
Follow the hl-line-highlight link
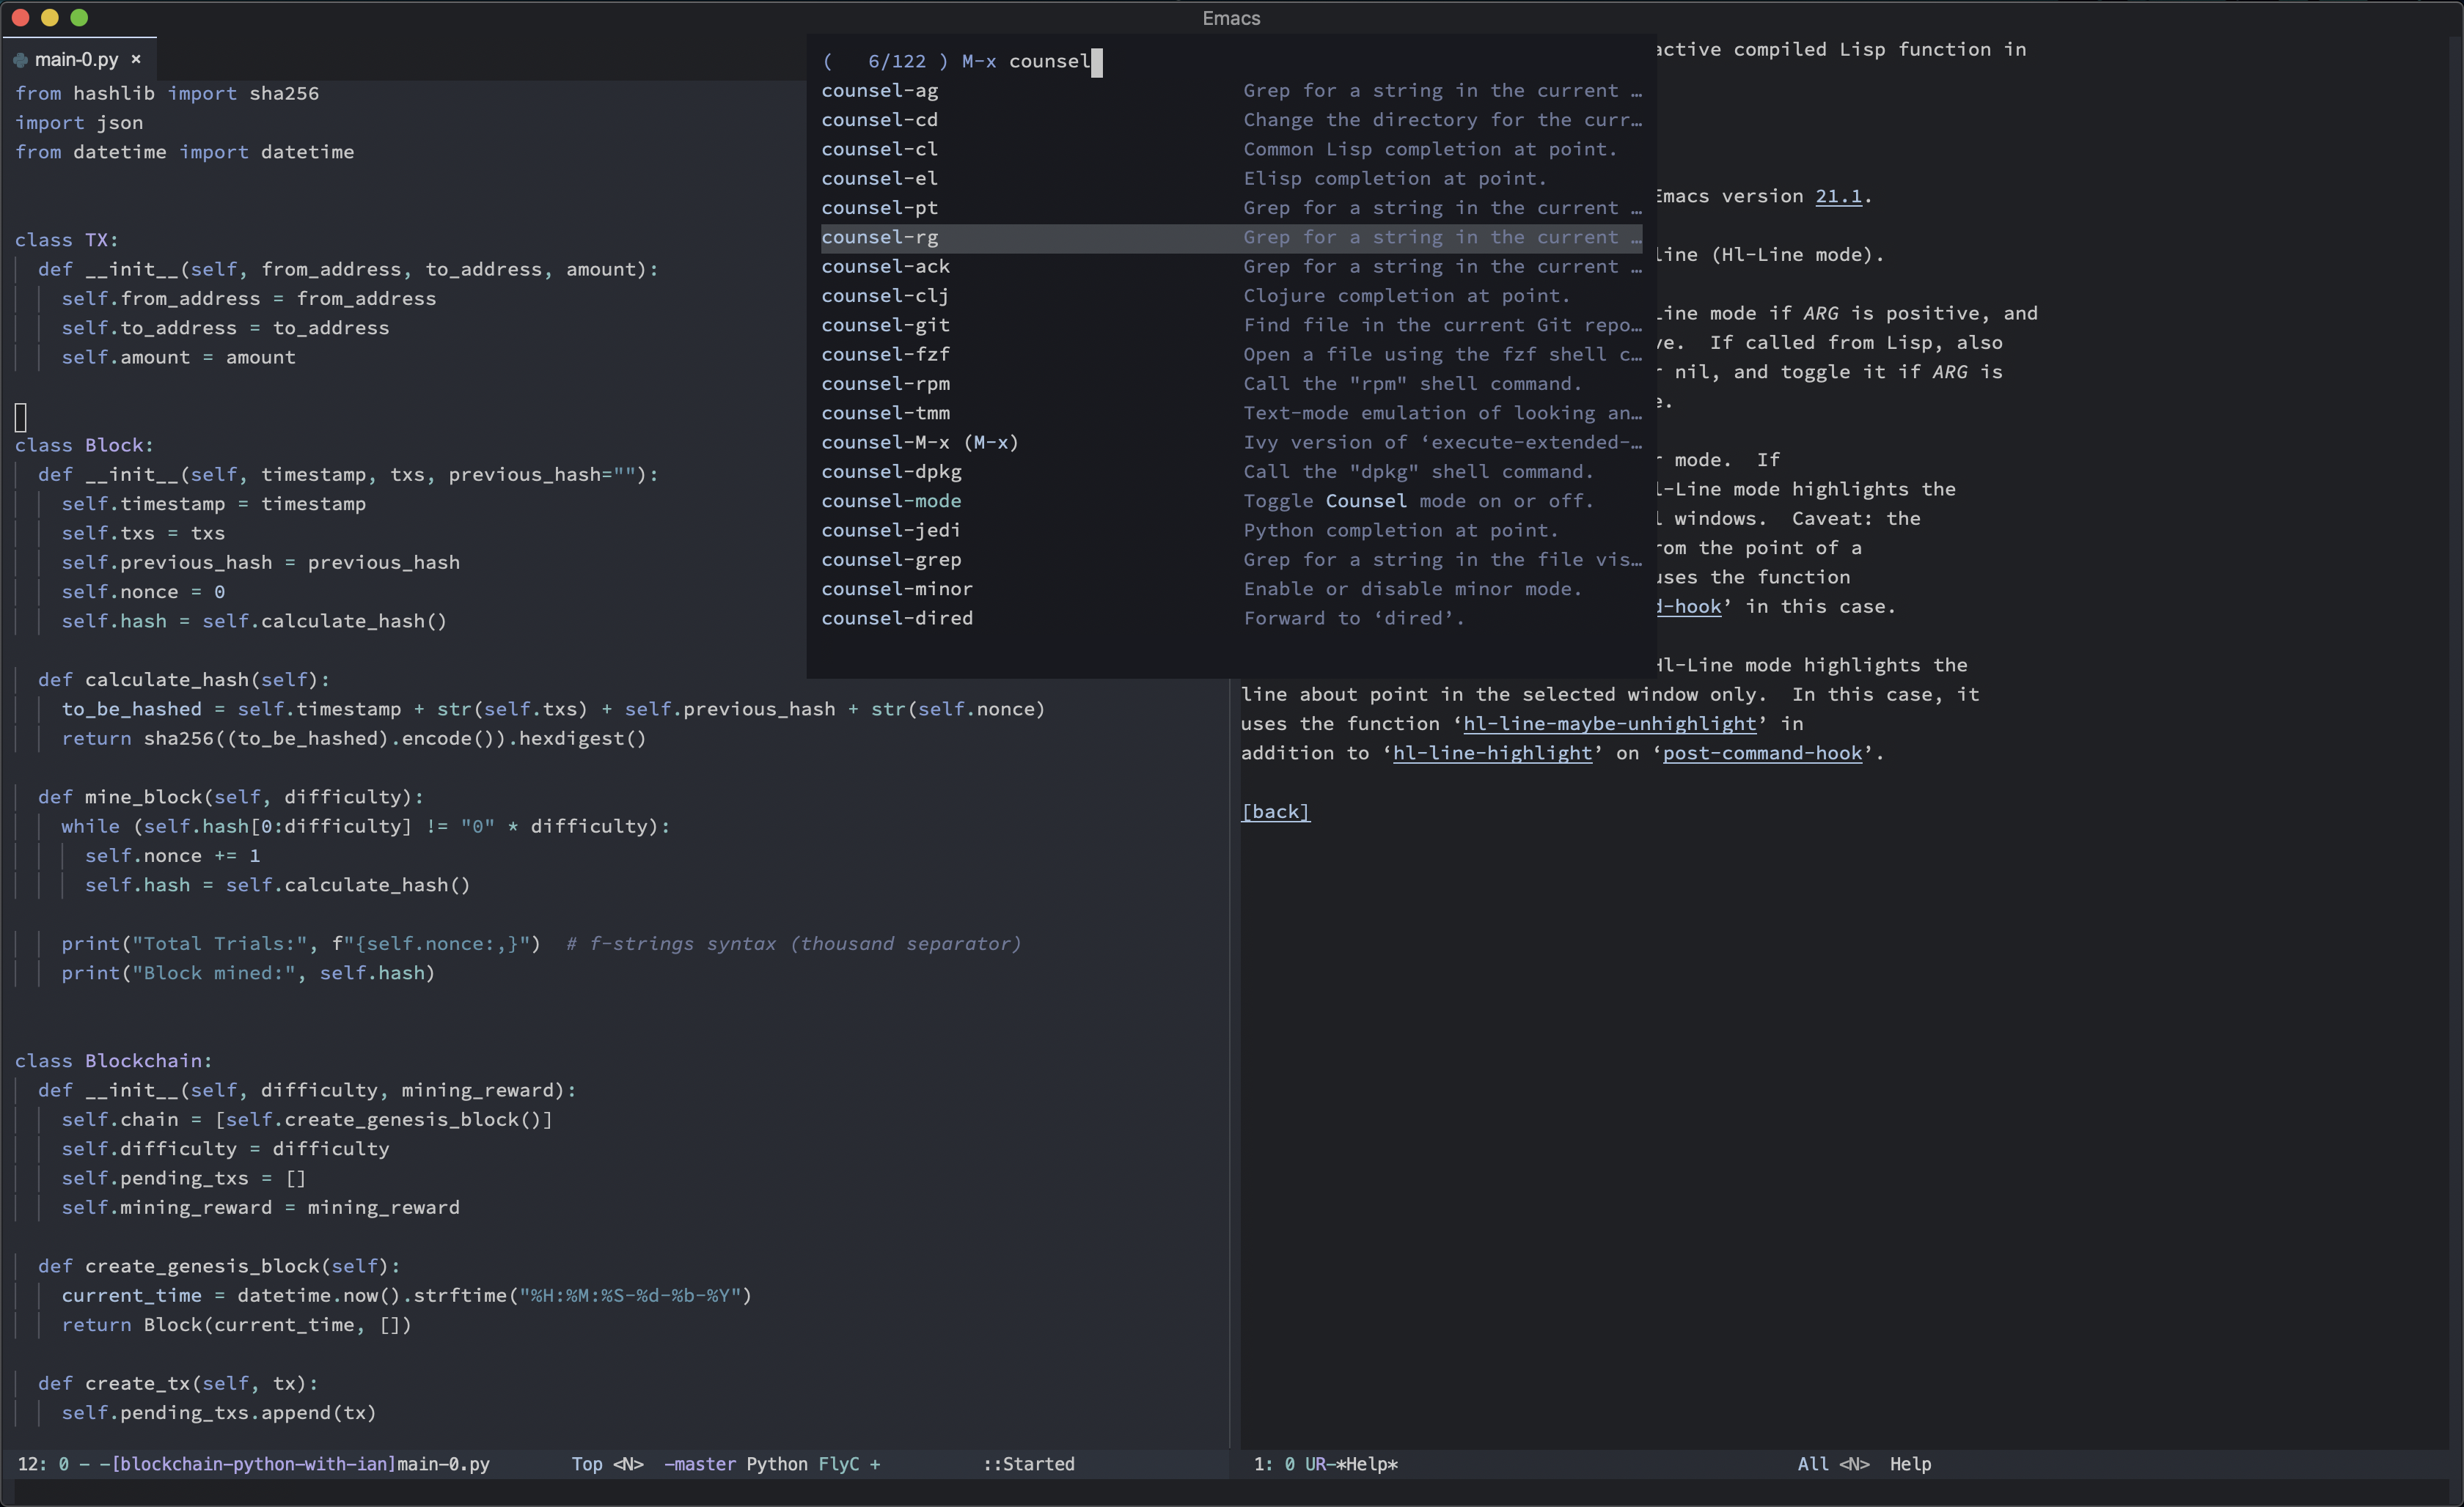tap(1492, 753)
